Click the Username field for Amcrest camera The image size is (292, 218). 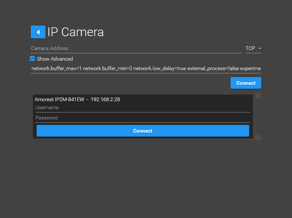click(143, 108)
